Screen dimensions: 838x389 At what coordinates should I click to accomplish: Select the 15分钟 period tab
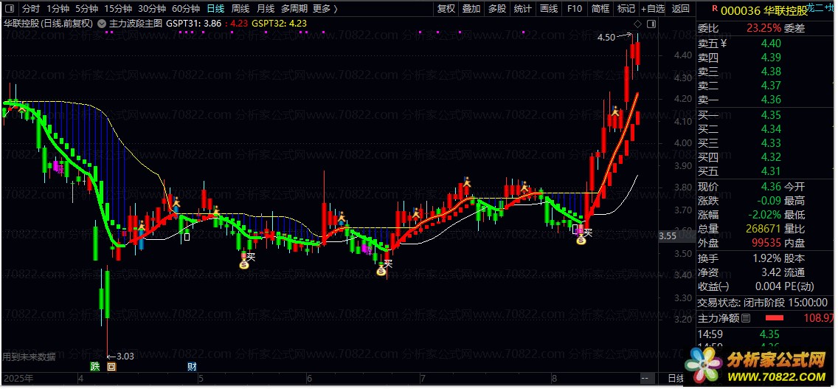(117, 9)
